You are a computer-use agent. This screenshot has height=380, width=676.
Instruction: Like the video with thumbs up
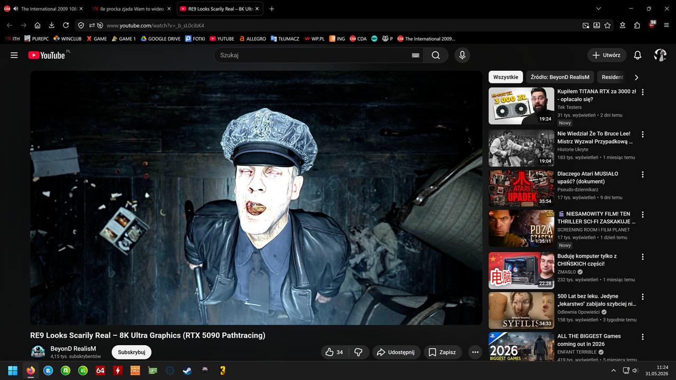pyautogui.click(x=334, y=352)
